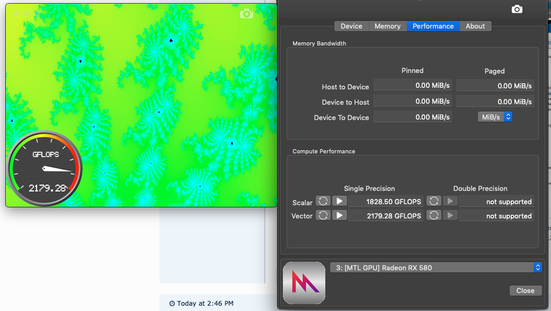Click the Pinned column header

(413, 70)
